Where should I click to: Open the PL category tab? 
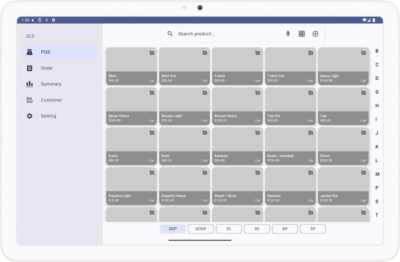click(229, 229)
